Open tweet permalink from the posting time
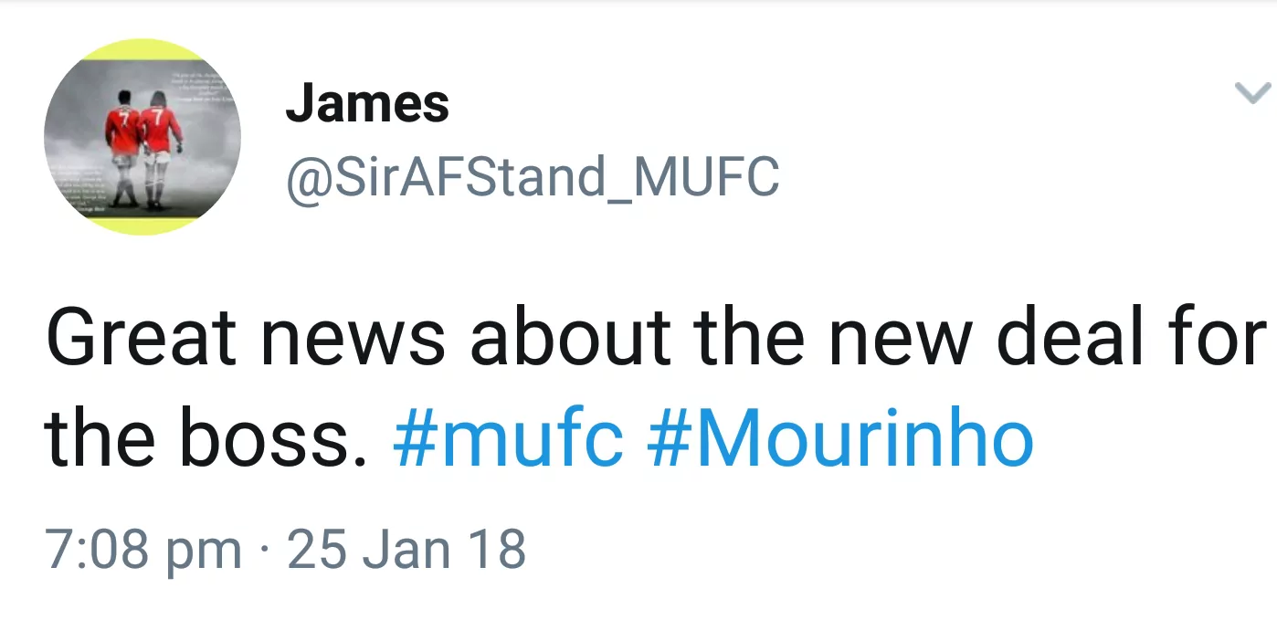1277x620 pixels. (x=143, y=550)
